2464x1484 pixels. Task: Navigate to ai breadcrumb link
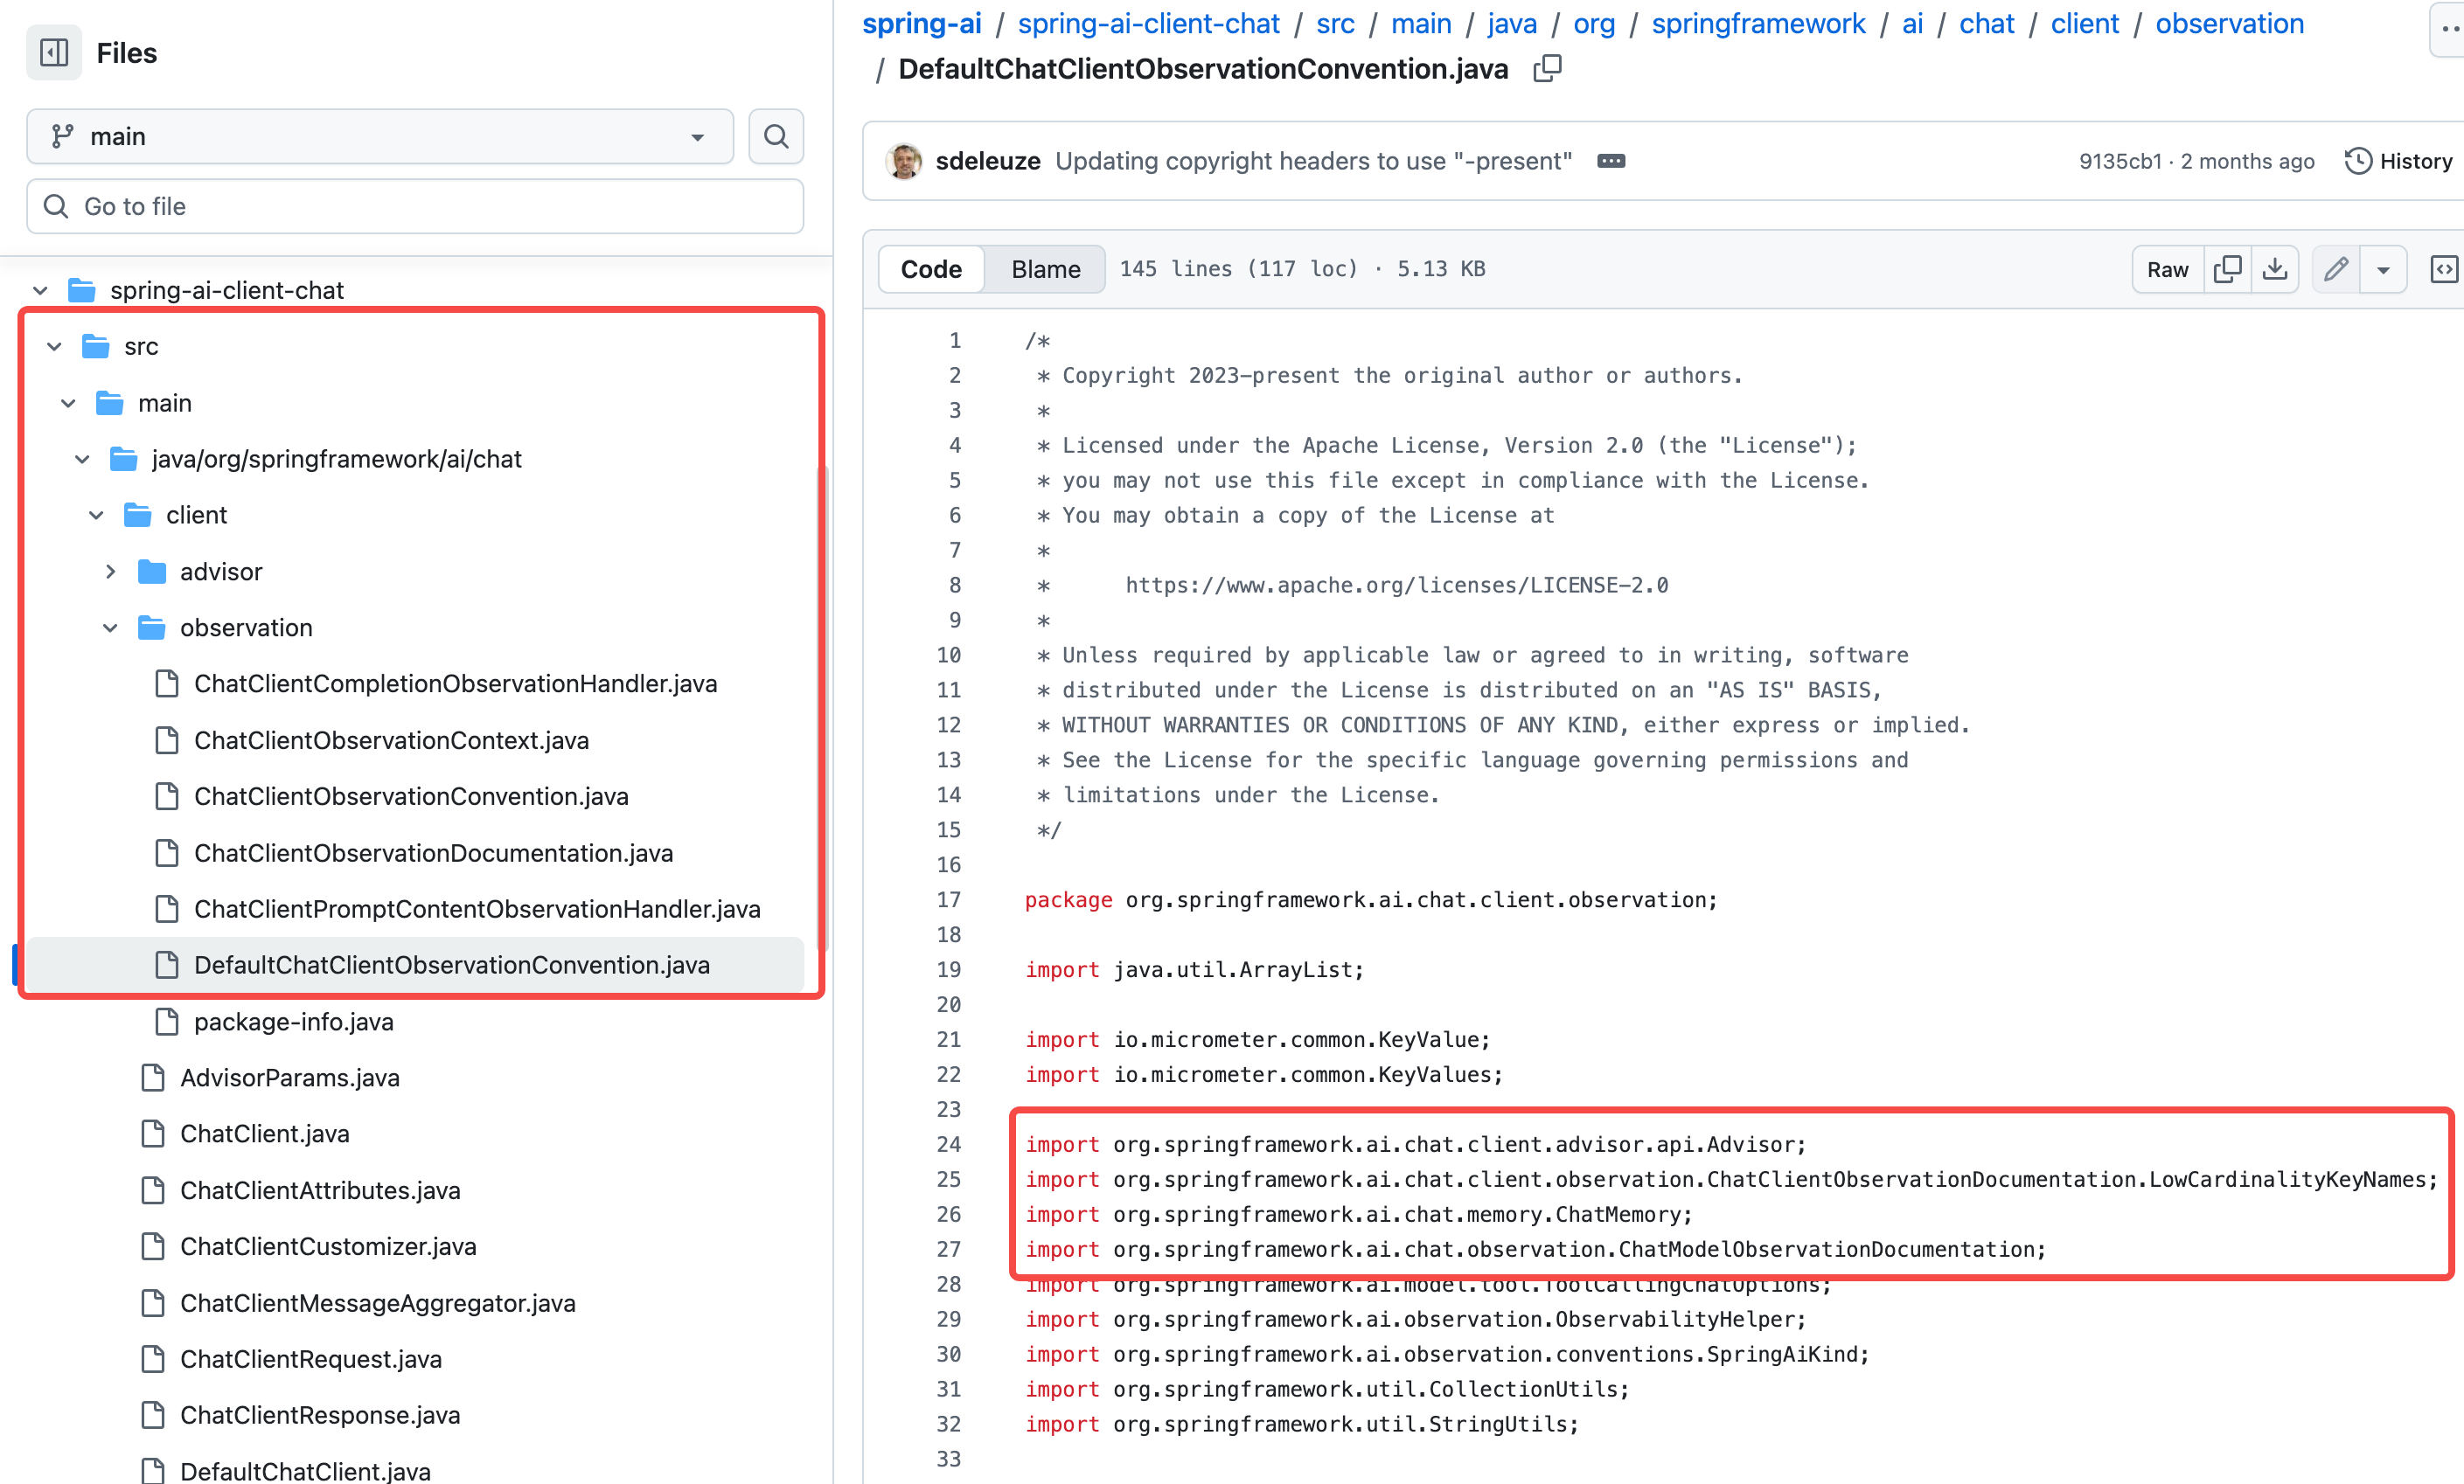tap(1912, 24)
